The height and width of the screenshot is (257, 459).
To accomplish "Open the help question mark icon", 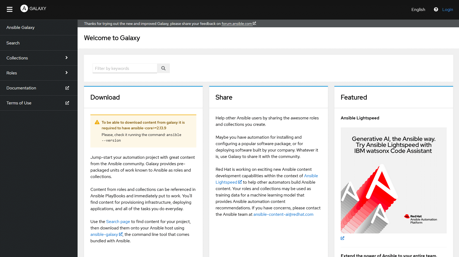I will [x=436, y=10].
